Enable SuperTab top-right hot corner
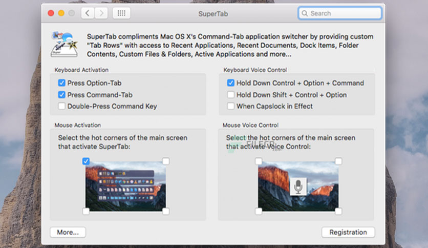428x248 pixels. [x=166, y=161]
